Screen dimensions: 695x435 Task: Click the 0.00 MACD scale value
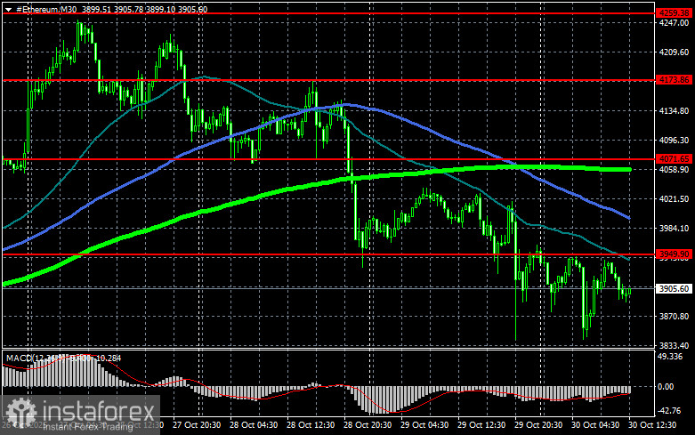666,387
